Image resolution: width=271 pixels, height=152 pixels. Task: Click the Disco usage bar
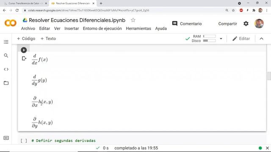tap(210, 41)
